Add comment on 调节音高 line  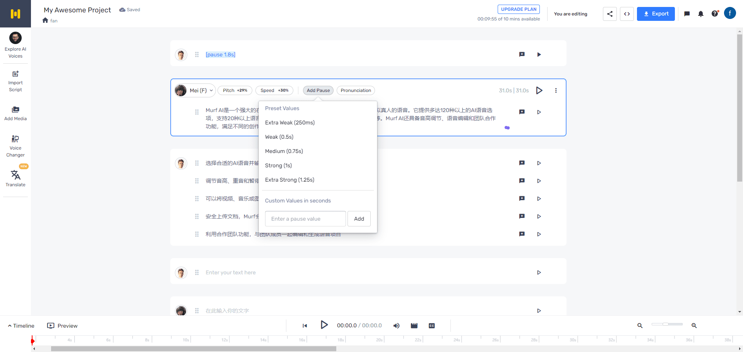coord(522,181)
